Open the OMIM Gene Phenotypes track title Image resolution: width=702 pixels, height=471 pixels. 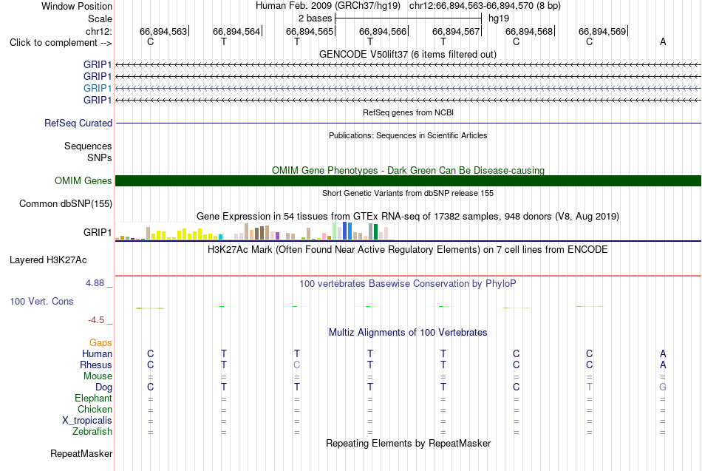[x=408, y=170]
